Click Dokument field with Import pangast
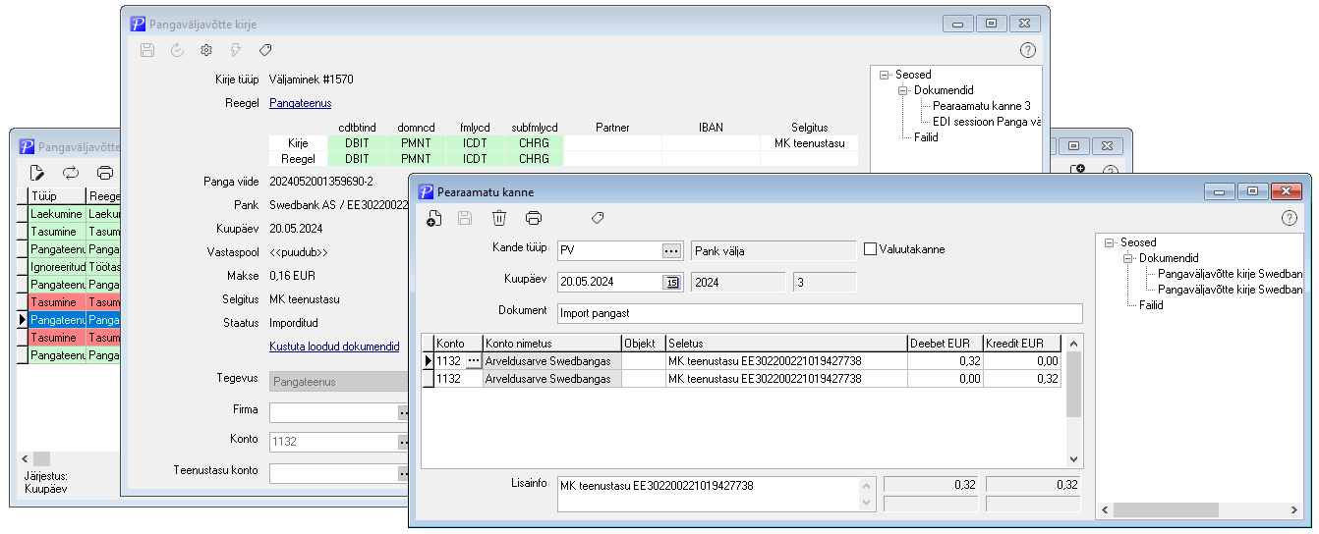Image resolution: width=1319 pixels, height=534 pixels. coord(819,313)
